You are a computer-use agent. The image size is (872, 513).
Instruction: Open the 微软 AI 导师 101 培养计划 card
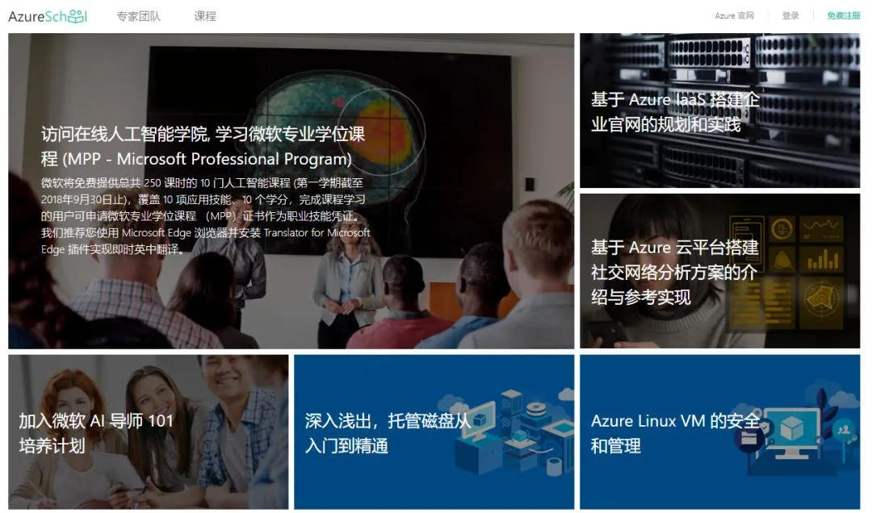click(x=148, y=432)
